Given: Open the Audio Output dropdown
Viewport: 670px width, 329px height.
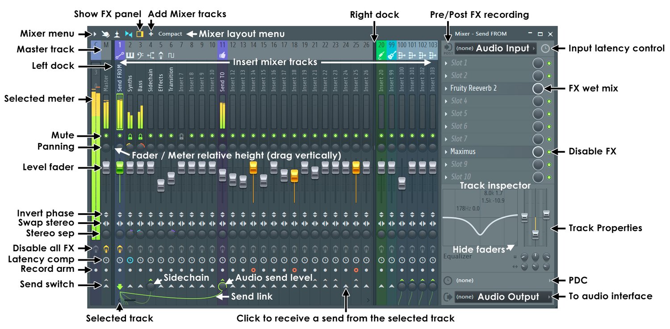Looking at the screenshot, I should pyautogui.click(x=503, y=297).
